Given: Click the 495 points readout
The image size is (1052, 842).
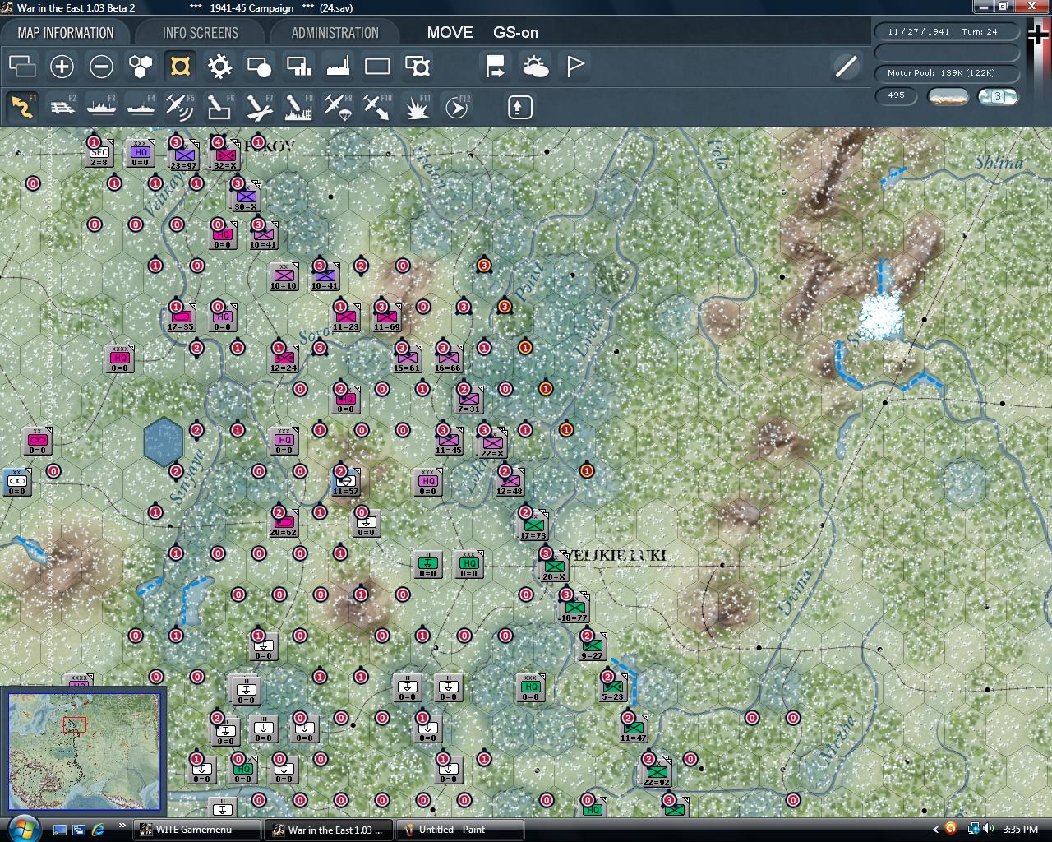Looking at the screenshot, I should (896, 95).
